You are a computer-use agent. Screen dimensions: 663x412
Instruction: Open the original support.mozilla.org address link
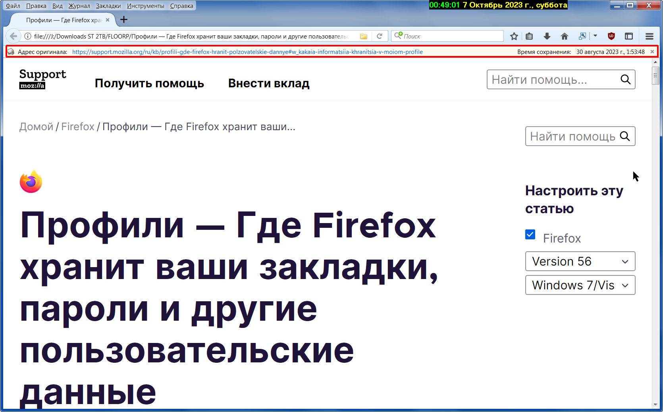[x=247, y=52]
